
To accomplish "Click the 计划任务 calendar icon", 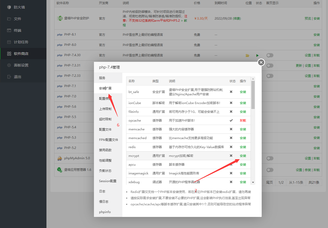I will [9, 42].
